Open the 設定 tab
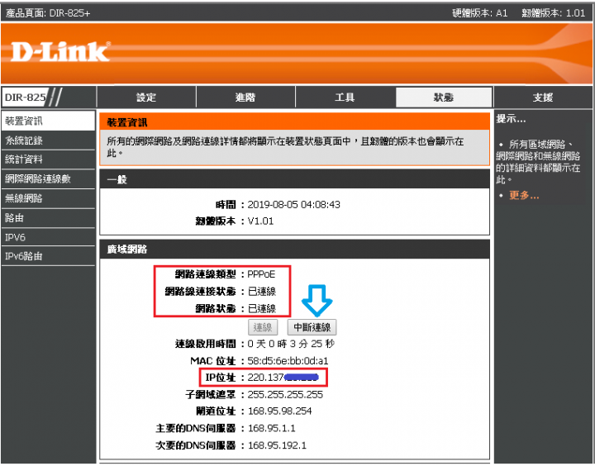 [146, 97]
